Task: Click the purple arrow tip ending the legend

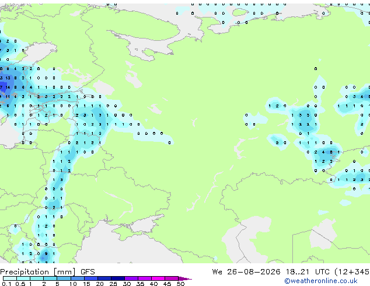Action: (x=185, y=278)
